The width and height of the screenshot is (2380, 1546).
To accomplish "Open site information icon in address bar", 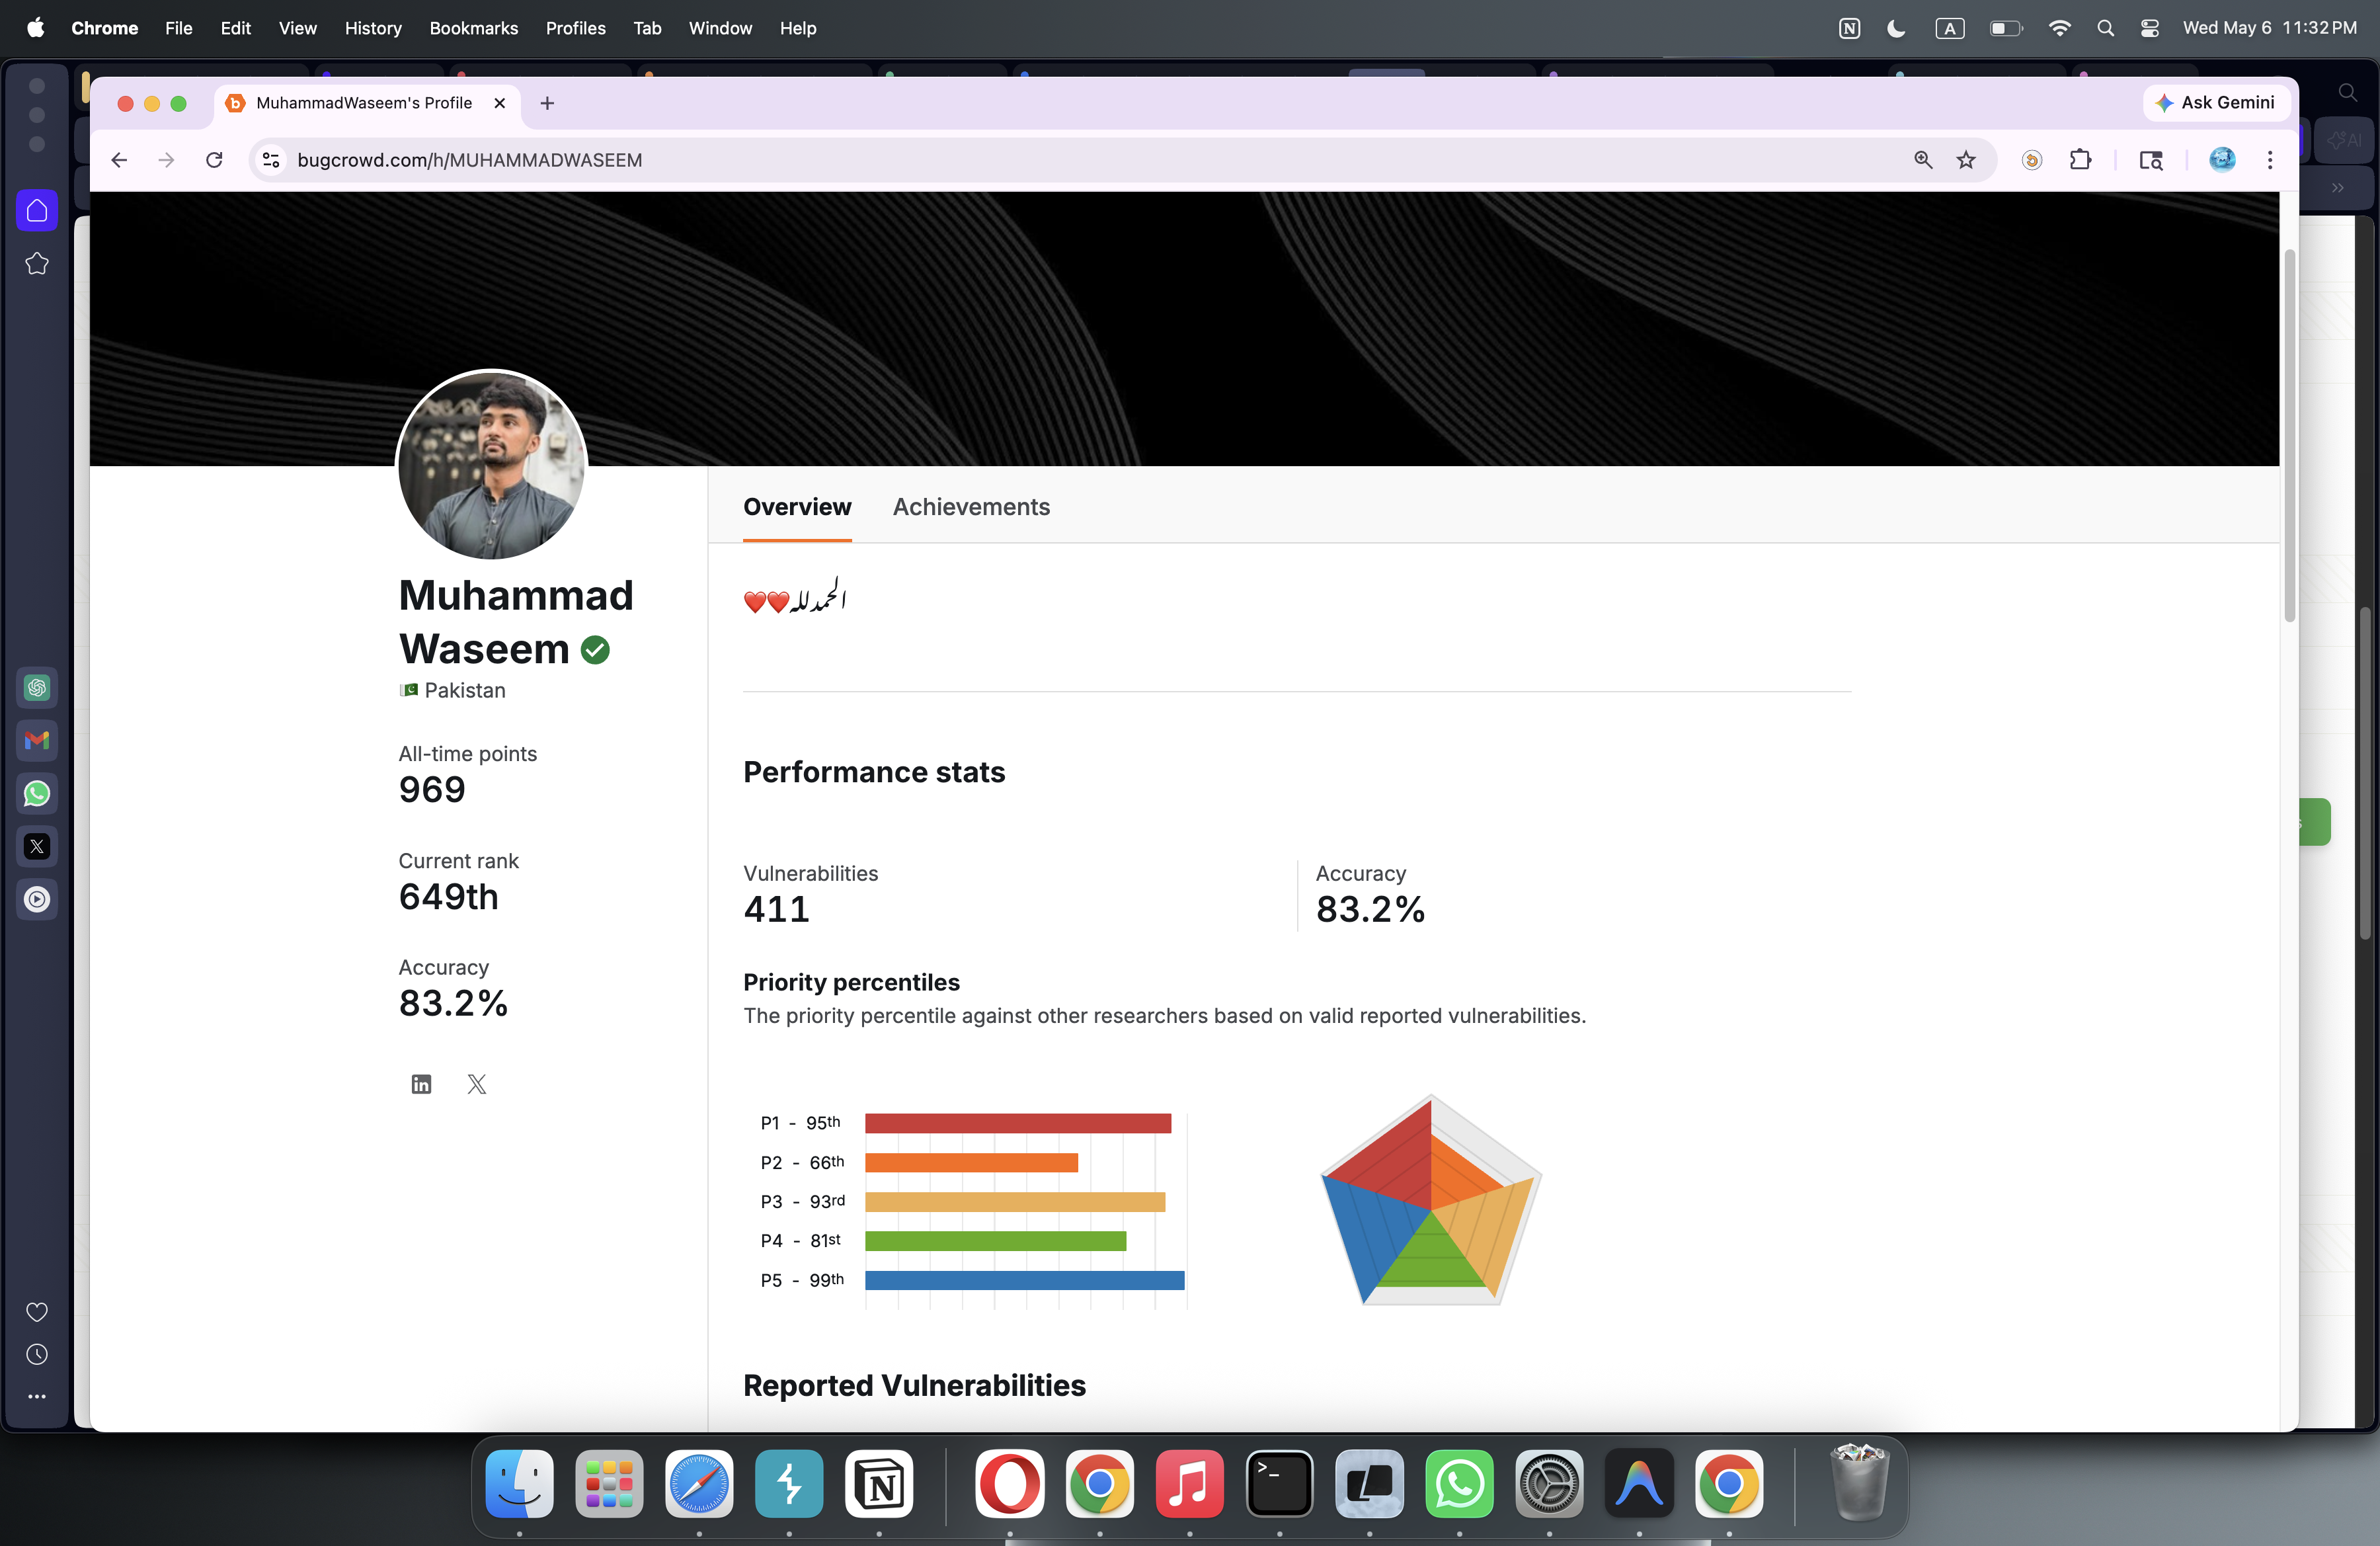I will [x=270, y=160].
